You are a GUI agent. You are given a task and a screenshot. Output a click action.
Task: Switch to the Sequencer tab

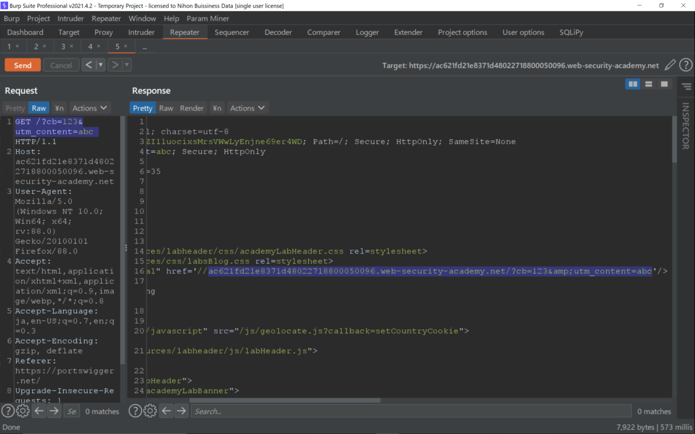point(232,32)
